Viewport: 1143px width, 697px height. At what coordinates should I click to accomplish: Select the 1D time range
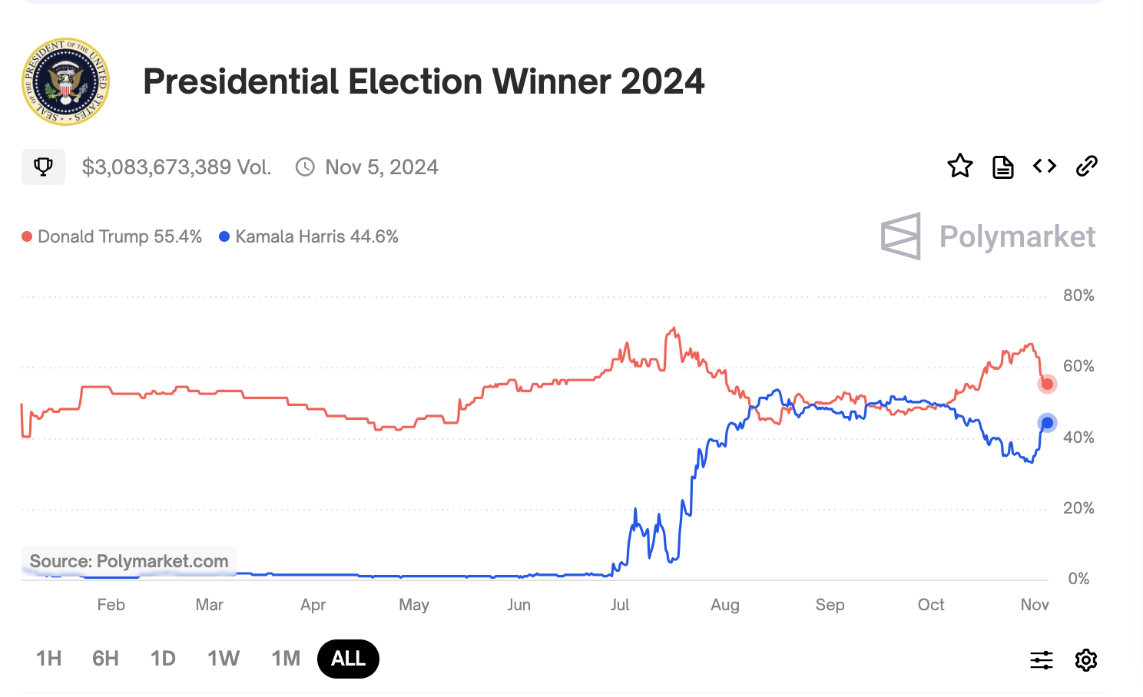point(163,659)
